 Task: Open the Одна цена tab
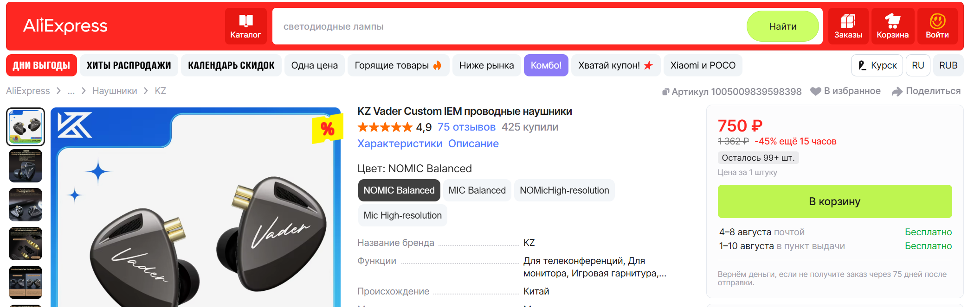click(x=315, y=65)
